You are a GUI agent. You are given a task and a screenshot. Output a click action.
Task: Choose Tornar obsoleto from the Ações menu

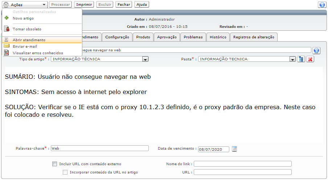[x=27, y=29]
